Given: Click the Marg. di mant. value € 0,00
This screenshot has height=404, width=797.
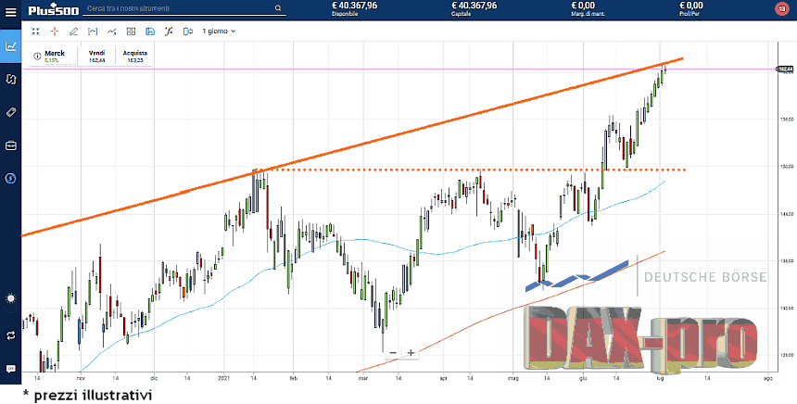Looking at the screenshot, I should (583, 6).
